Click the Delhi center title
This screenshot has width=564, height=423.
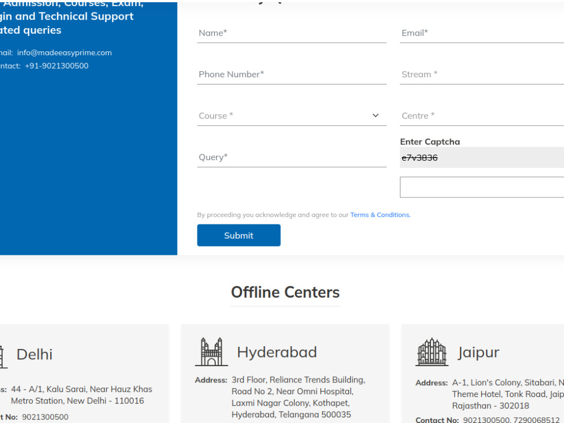coord(34,354)
